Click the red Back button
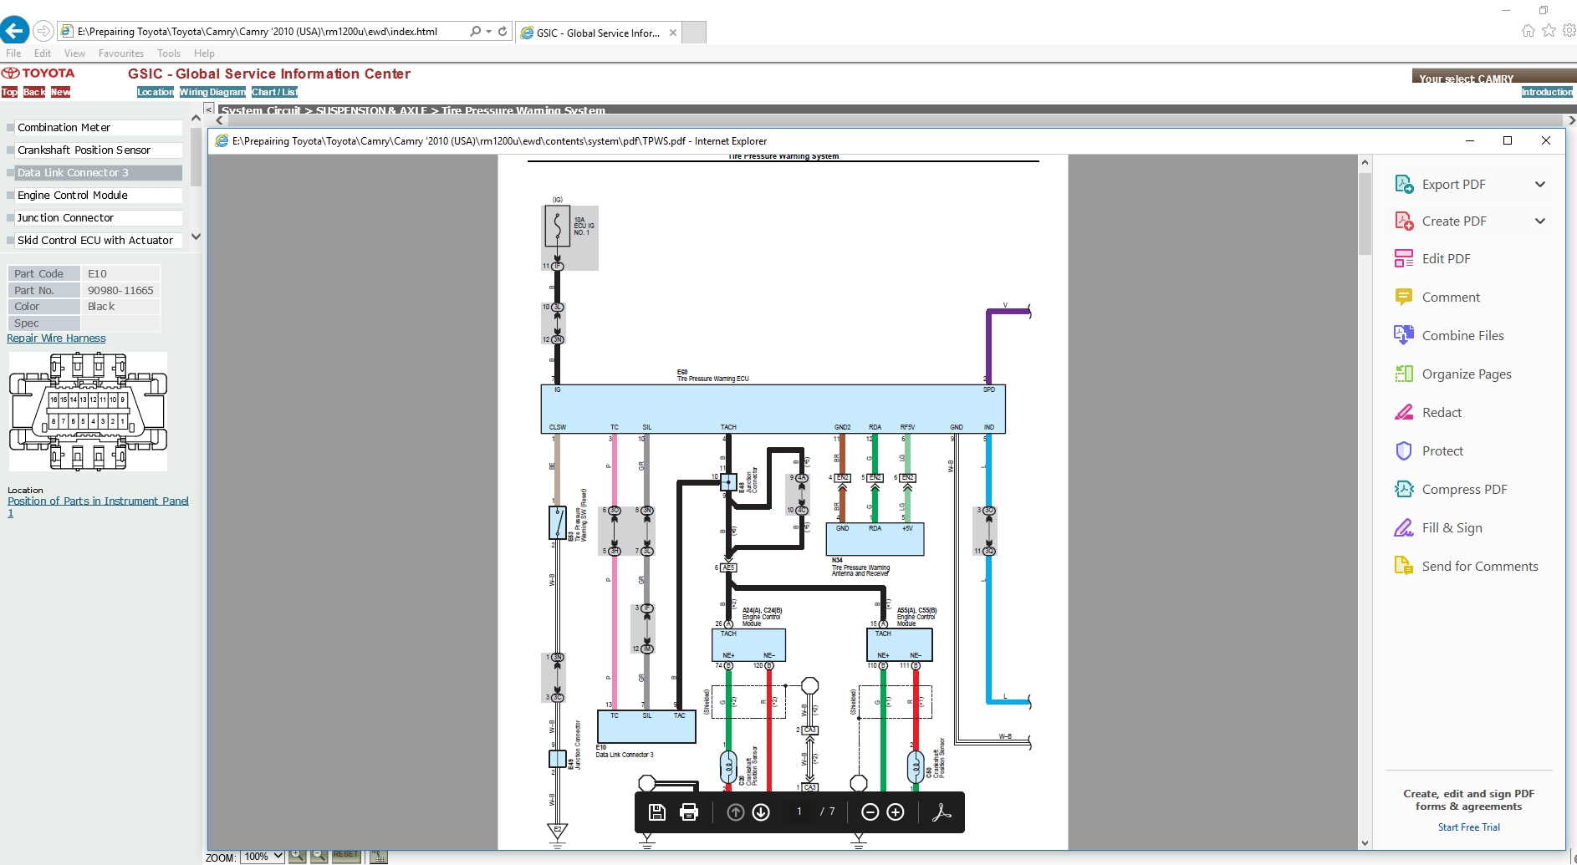Screen dimensions: 1577x865 pyautogui.click(x=34, y=92)
